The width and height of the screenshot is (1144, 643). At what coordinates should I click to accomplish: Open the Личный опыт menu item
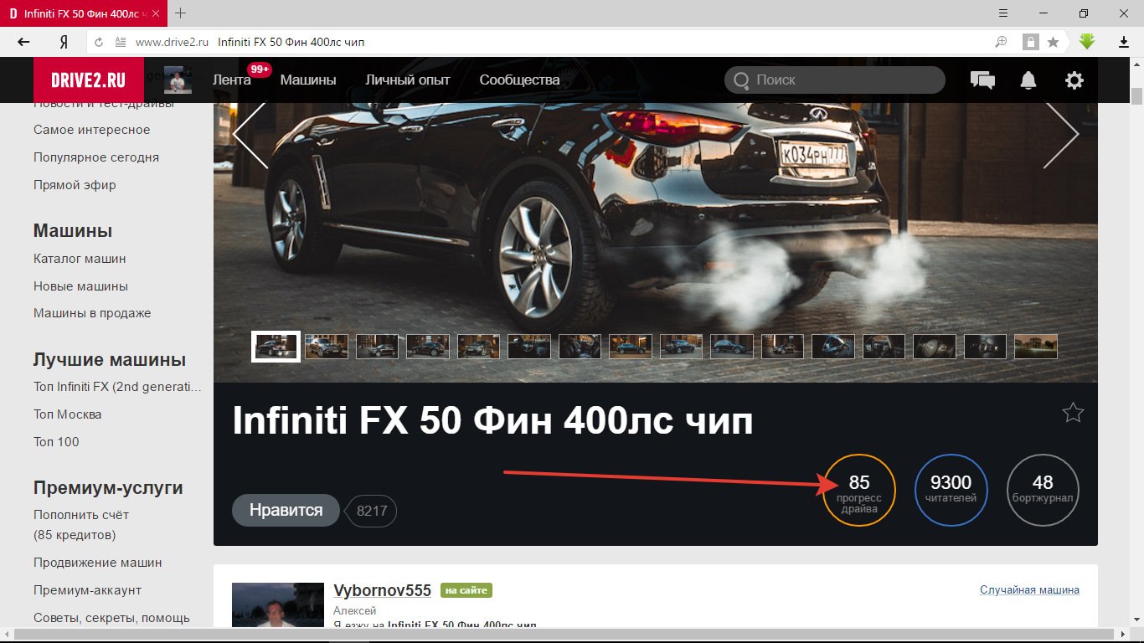(x=408, y=80)
